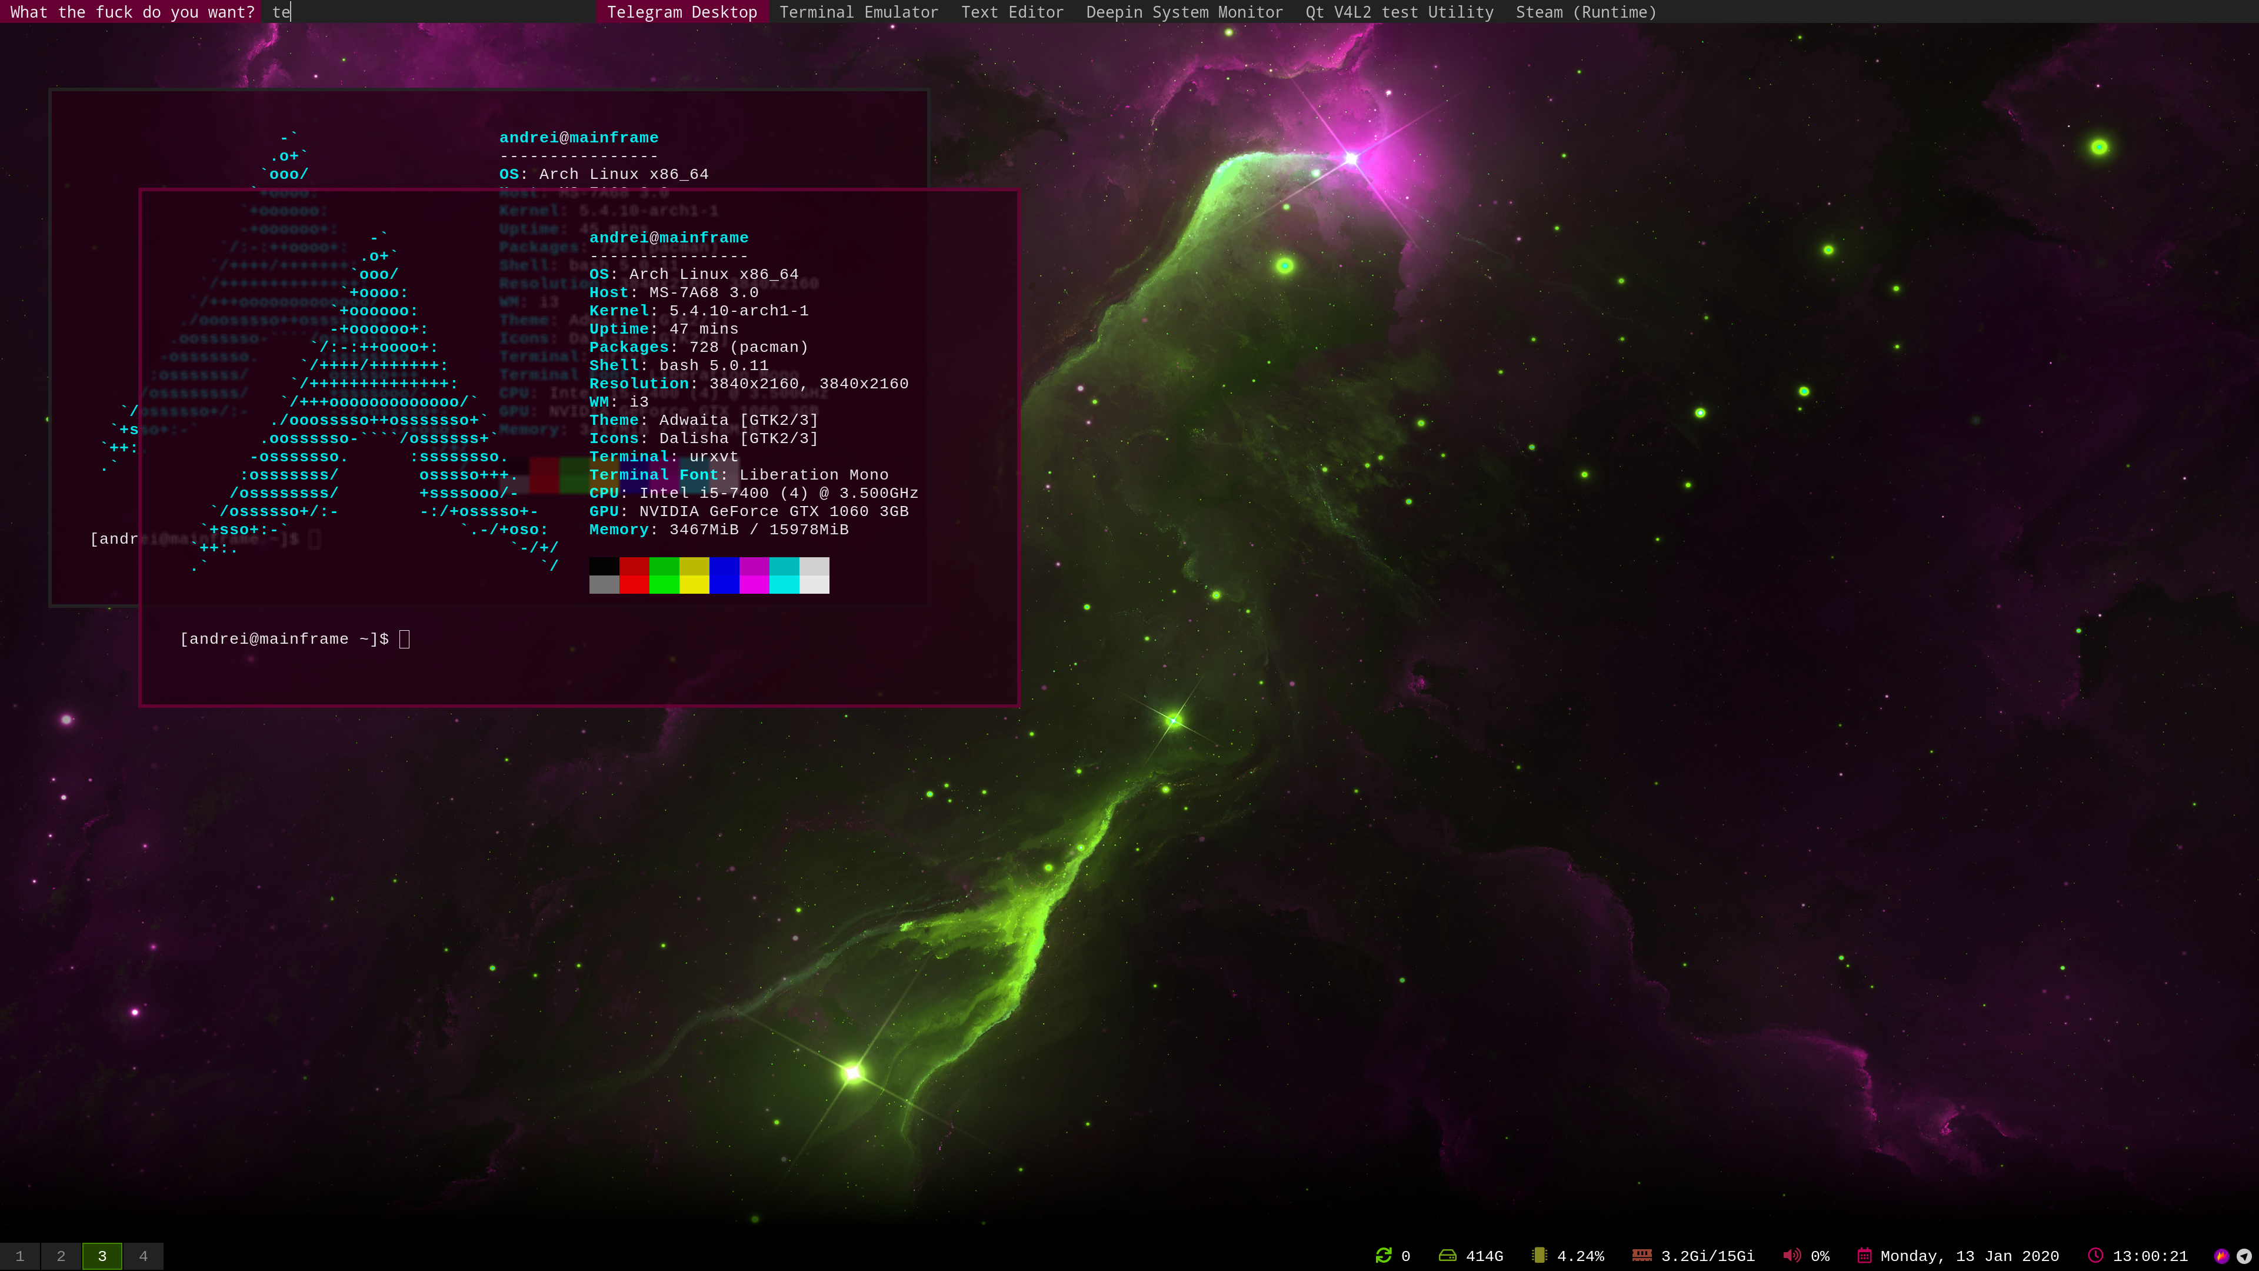This screenshot has width=2259, height=1271.
Task: Click the '0%' volume value
Action: [1820, 1256]
